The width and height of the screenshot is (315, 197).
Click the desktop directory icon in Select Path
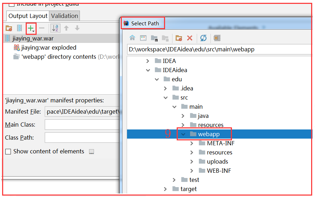(143, 38)
